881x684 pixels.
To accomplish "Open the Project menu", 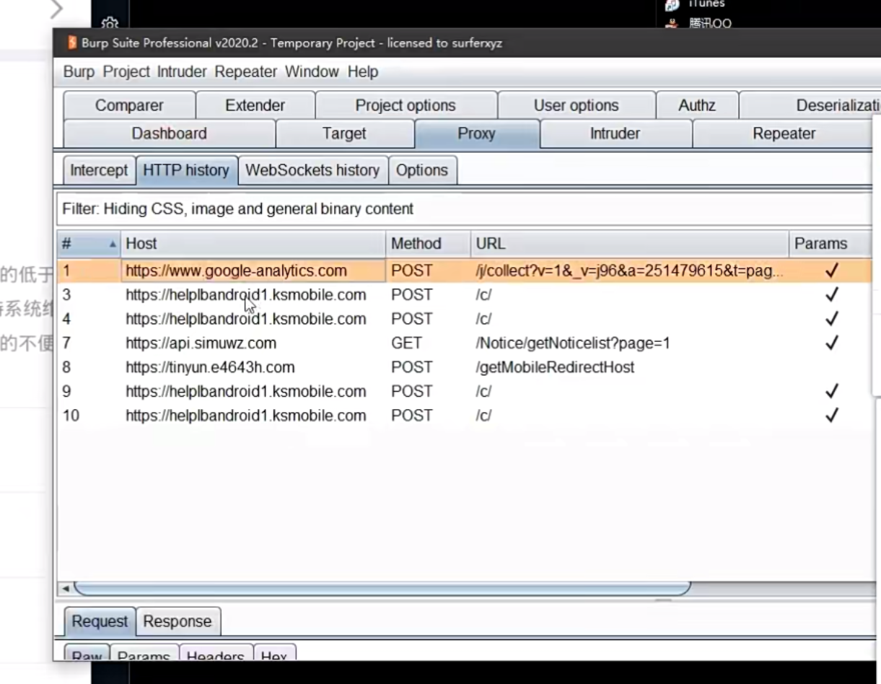I will [126, 71].
